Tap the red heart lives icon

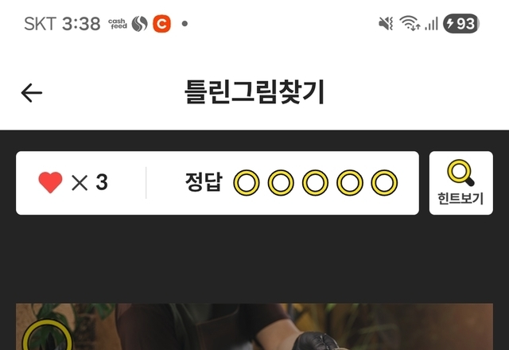click(50, 182)
